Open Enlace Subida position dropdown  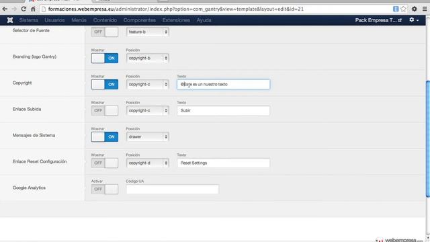click(x=148, y=110)
